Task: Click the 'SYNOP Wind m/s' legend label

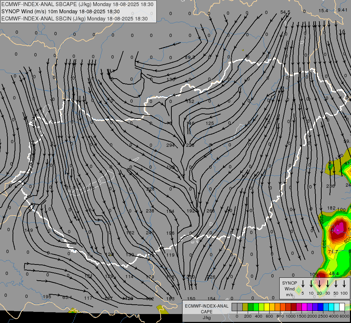Action: [x=289, y=289]
